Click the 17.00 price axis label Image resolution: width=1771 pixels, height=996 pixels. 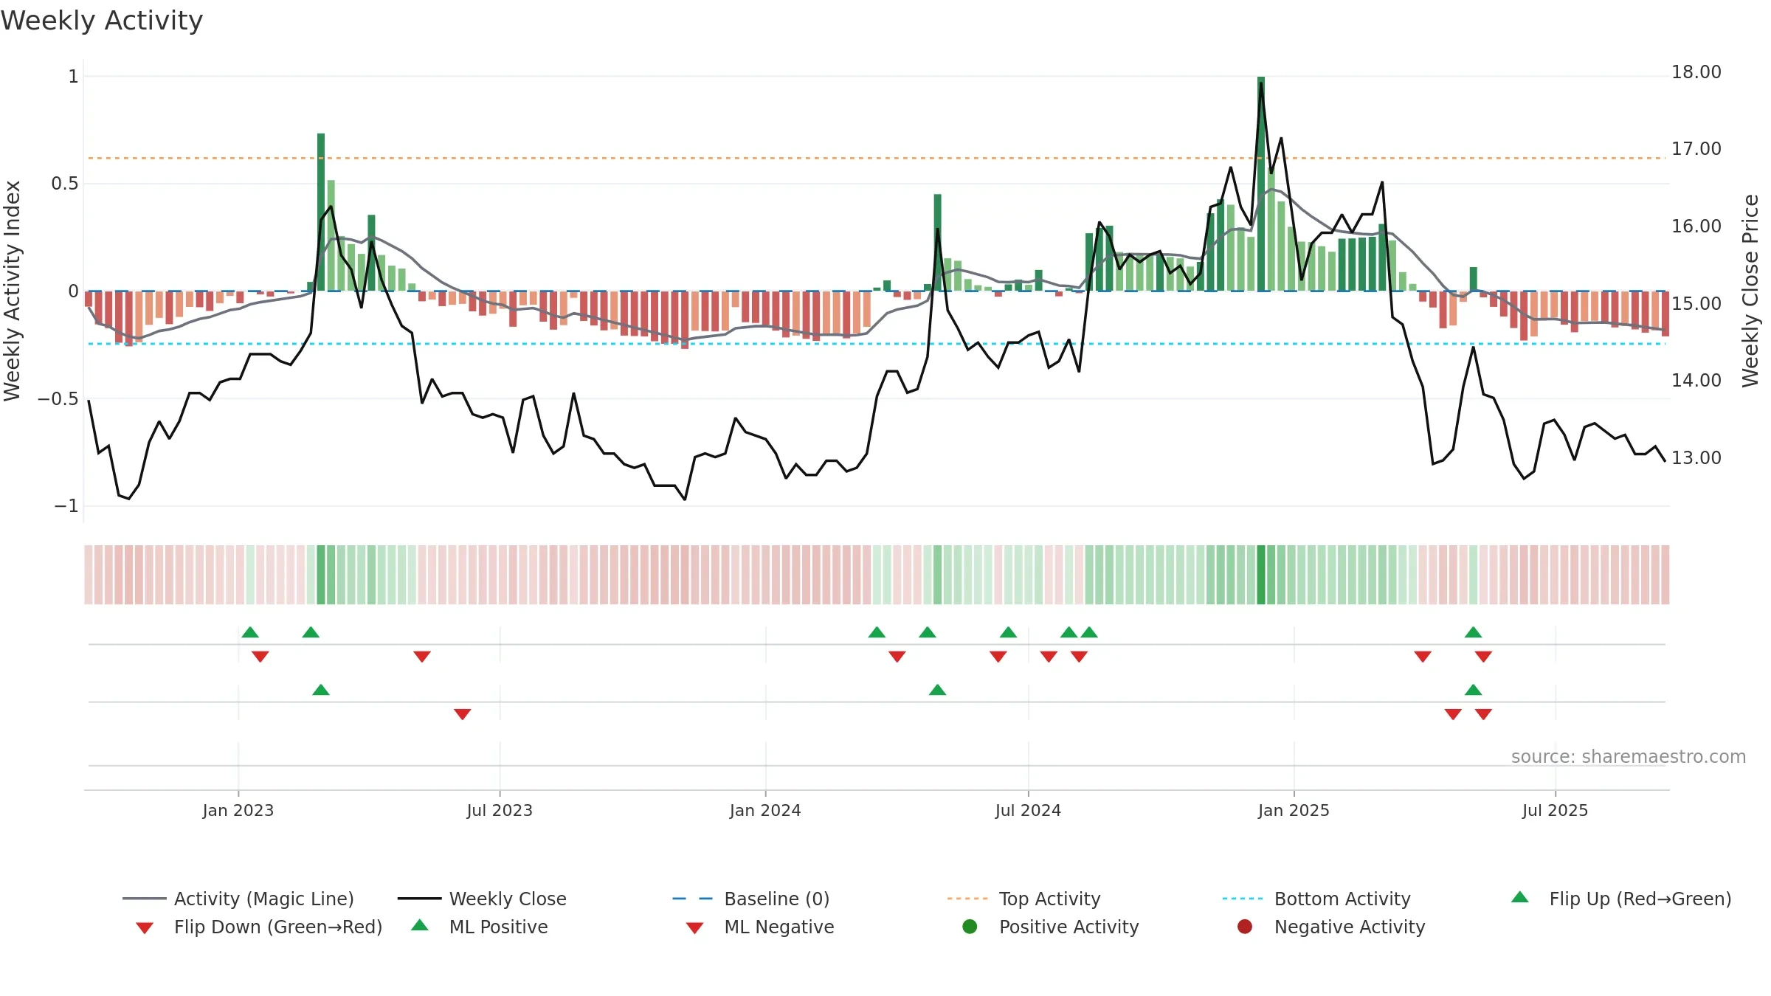(1696, 149)
